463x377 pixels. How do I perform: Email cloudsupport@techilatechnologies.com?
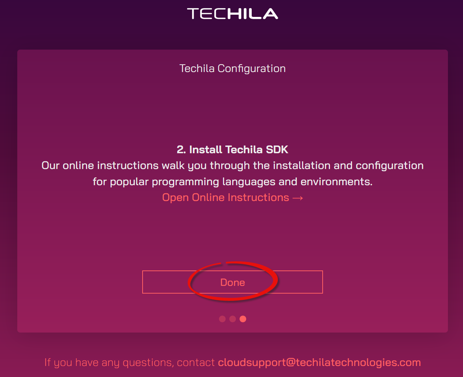[319, 362]
